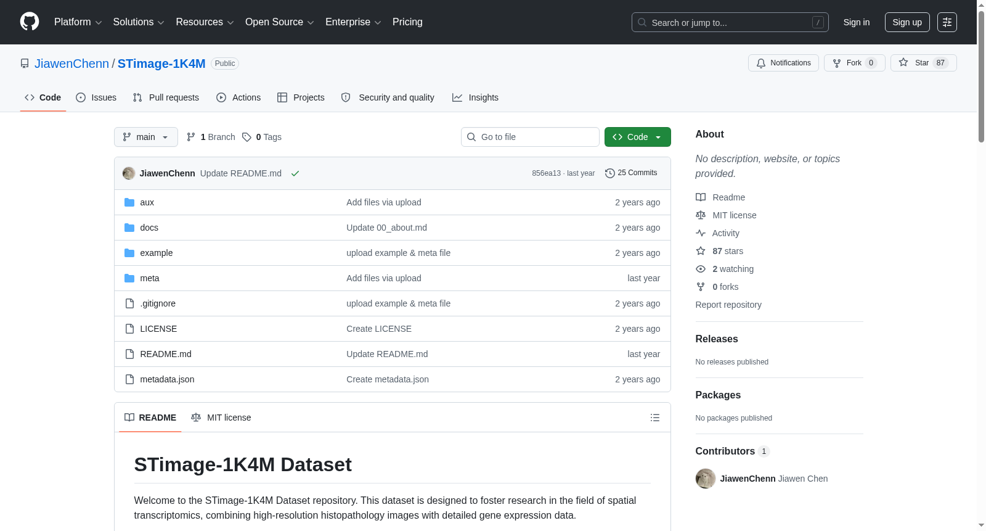The image size is (986, 531).
Task: Click the Notifications bell button
Action: point(783,63)
